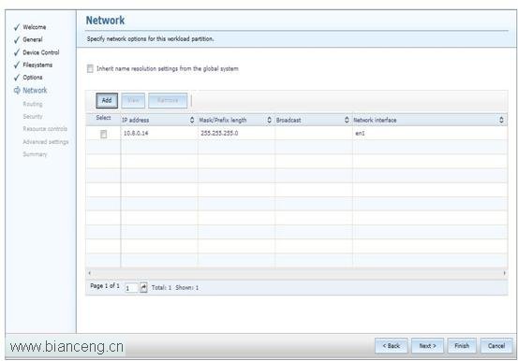
Task: Select the Summary step
Action: (x=35, y=154)
